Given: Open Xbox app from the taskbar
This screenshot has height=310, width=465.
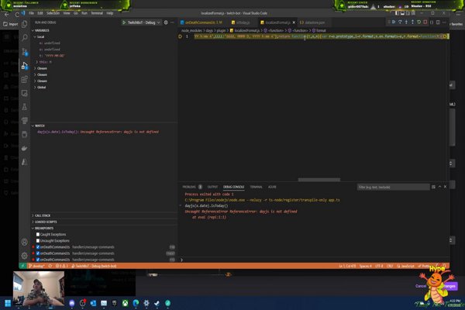Looking at the screenshot, I should point(125,303).
